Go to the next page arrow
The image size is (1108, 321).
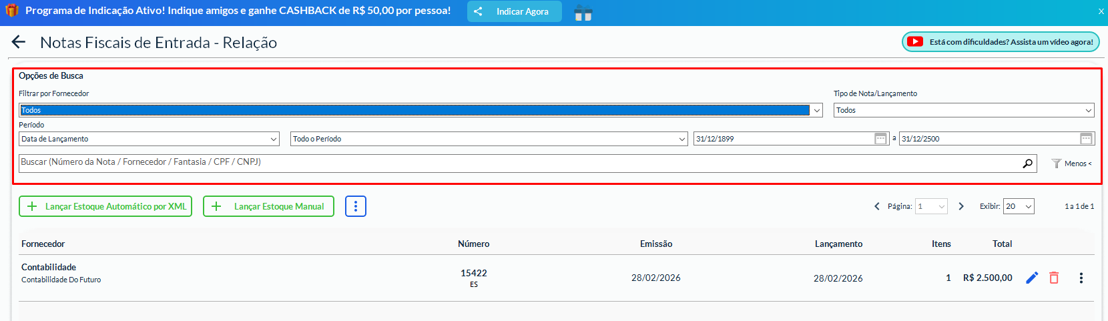[x=961, y=206]
